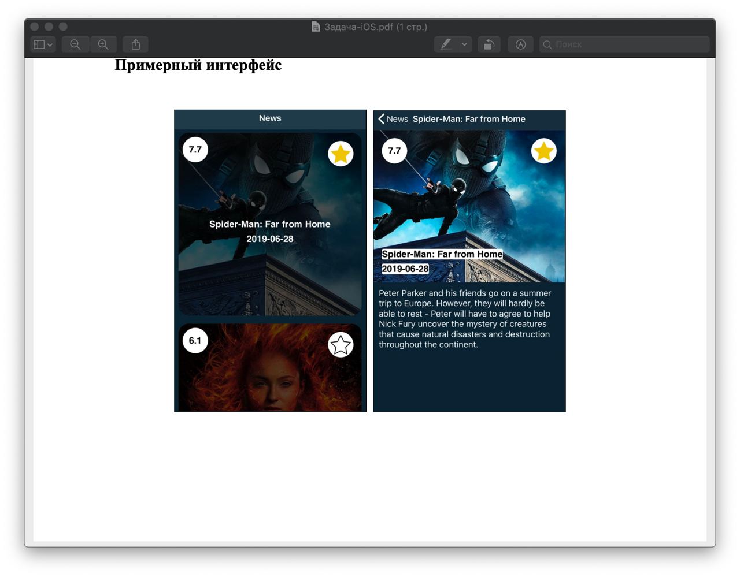Click the detail navigation title Spider-Man: Far from Home
Screen dimensions: 740x577
(469, 119)
